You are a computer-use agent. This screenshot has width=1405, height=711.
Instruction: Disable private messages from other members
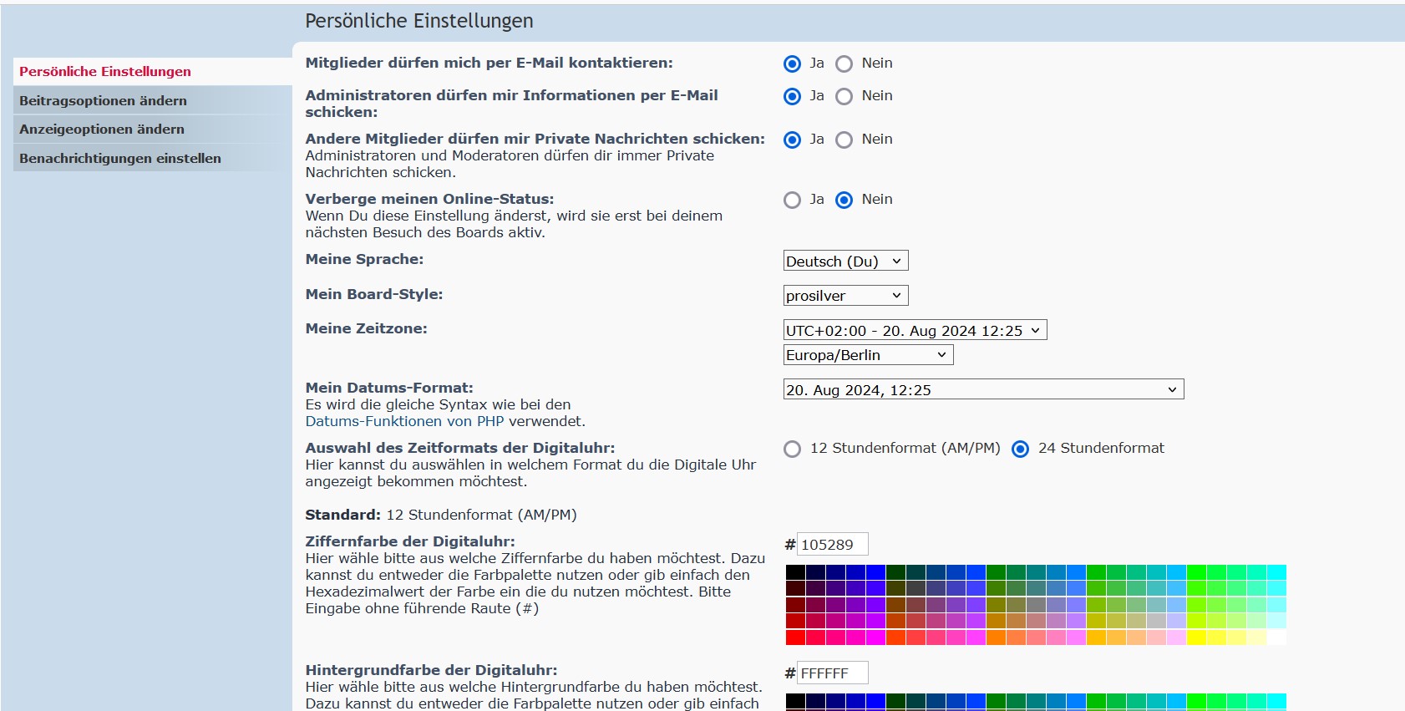tap(845, 140)
